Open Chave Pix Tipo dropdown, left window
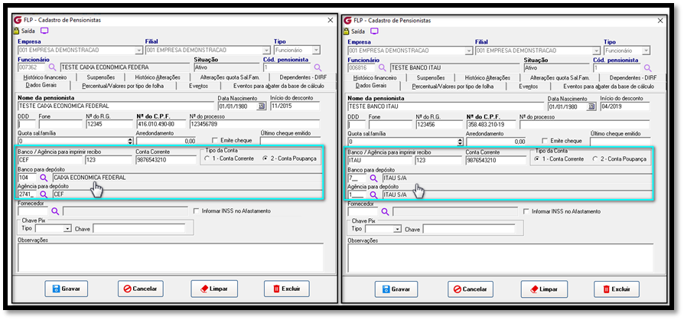Viewport: 684px width, 320px height. [x=67, y=229]
